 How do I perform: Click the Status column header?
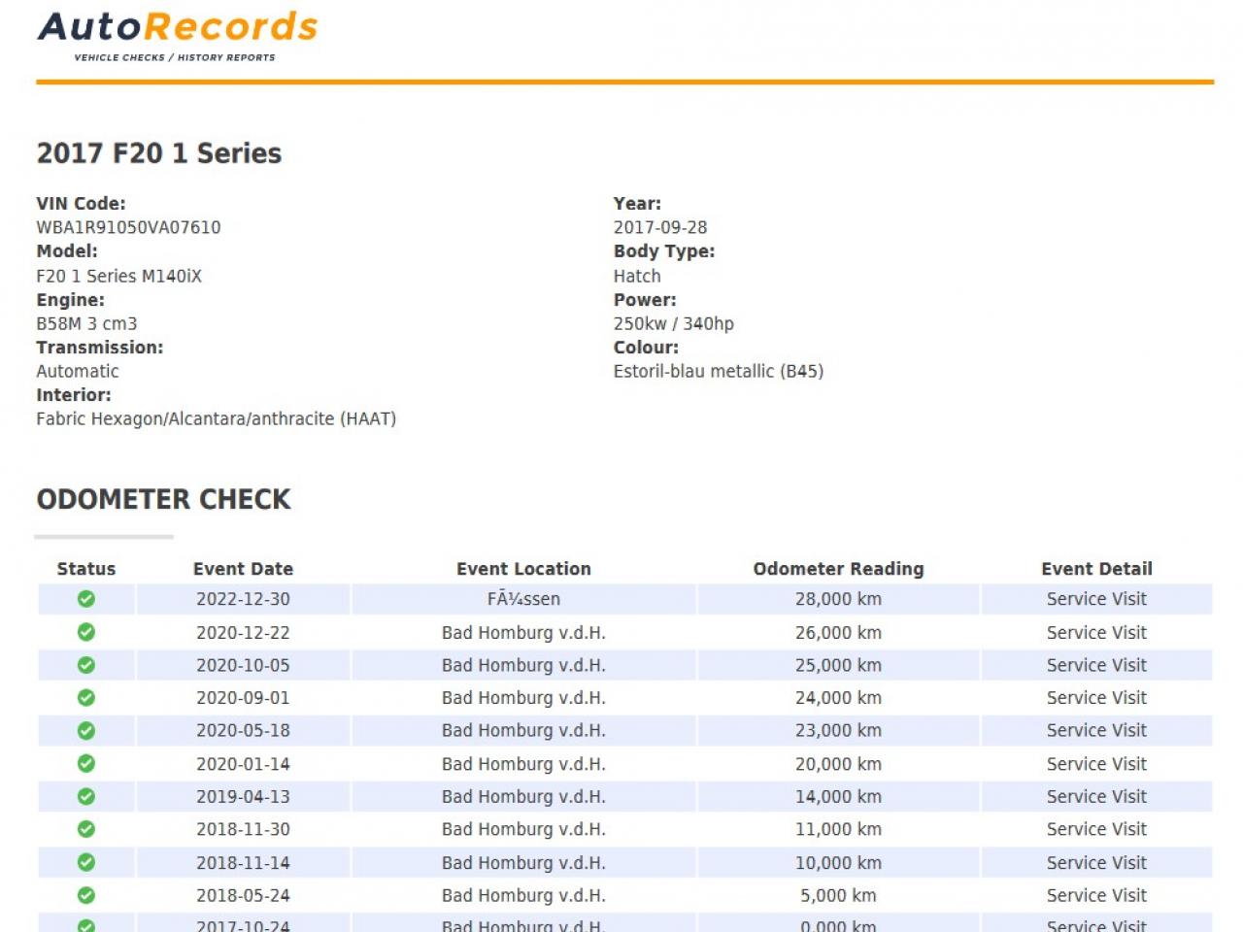pos(86,569)
